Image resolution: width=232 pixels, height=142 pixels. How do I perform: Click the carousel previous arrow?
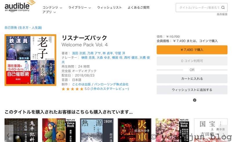(8, 135)
